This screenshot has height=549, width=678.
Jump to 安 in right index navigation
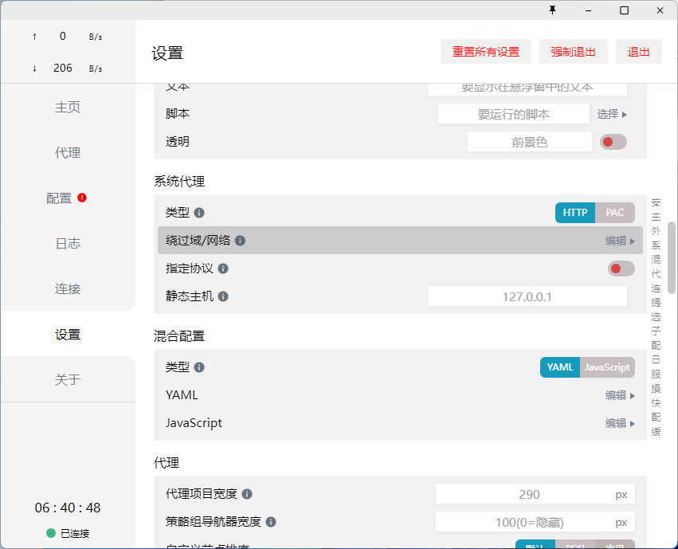pyautogui.click(x=656, y=202)
